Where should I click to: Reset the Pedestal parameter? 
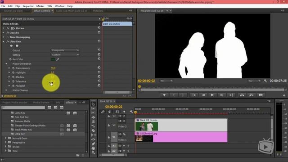coord(99,85)
